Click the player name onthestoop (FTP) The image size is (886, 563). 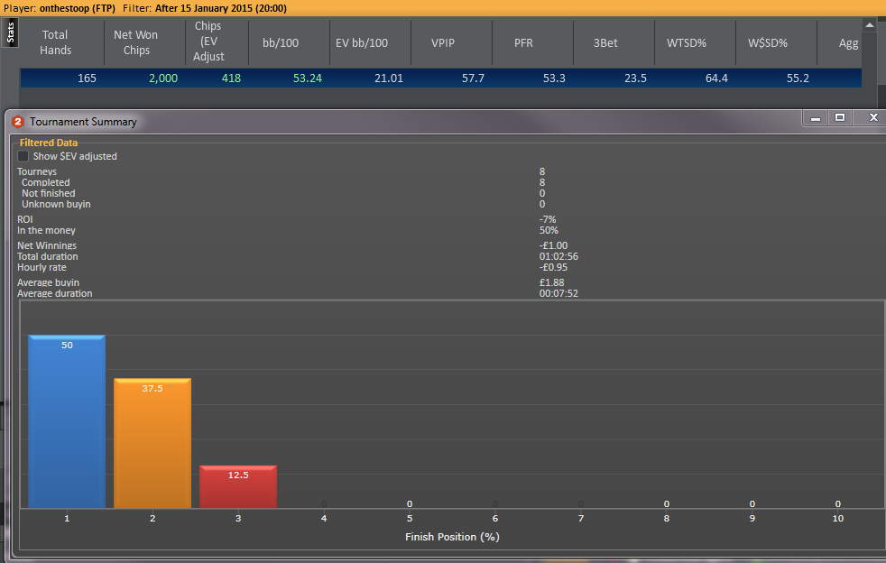tap(78, 8)
